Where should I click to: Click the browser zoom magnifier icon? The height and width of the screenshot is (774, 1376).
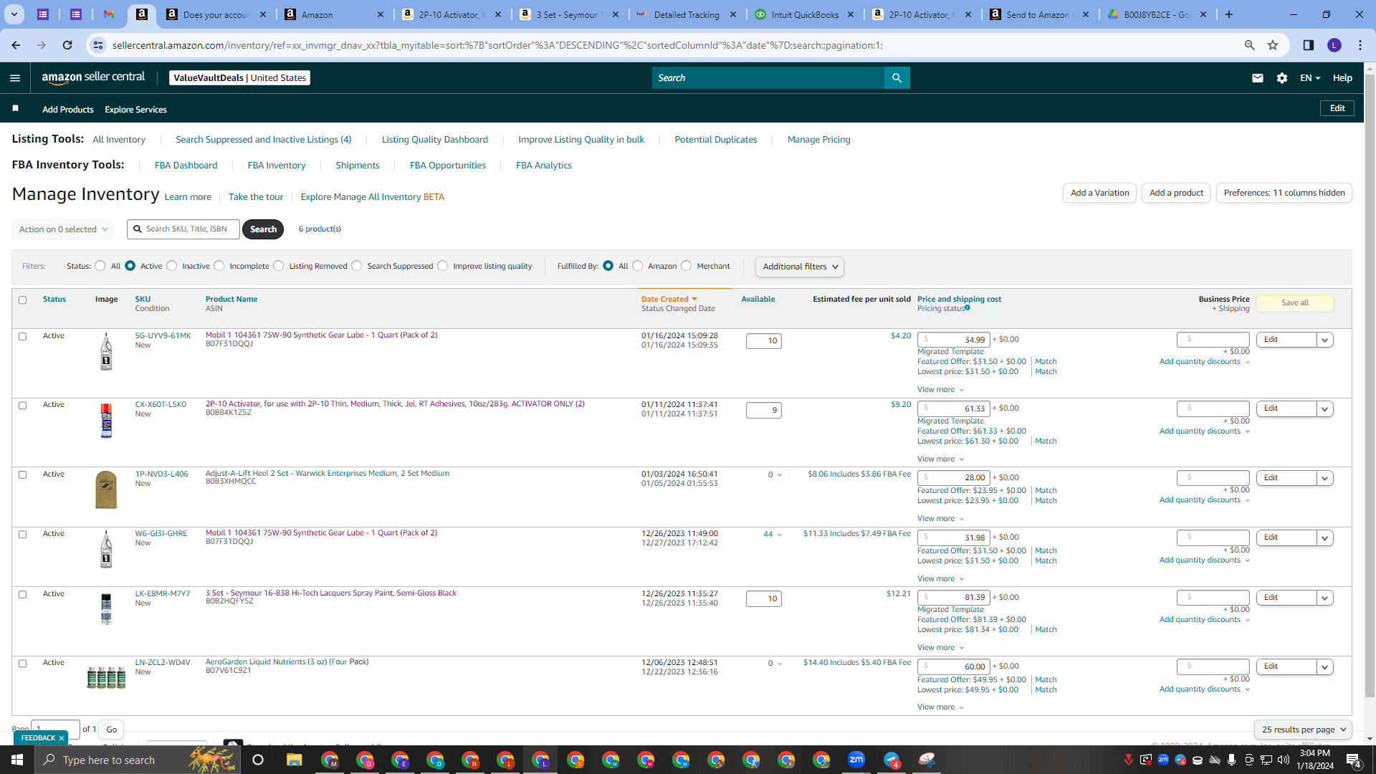coord(1250,45)
